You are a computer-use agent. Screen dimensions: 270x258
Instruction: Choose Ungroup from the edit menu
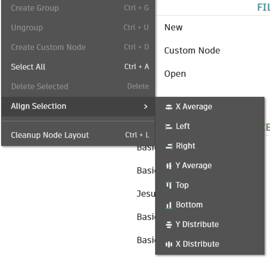[x=27, y=27]
